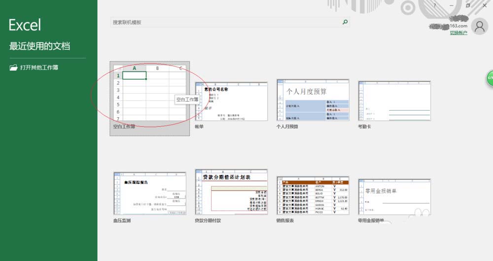Open the 零用金报销单 template thumbnail
This screenshot has height=261, width=493.
394,197
